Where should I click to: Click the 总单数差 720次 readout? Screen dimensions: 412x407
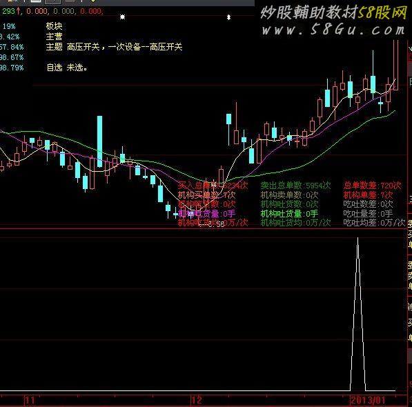coord(373,186)
